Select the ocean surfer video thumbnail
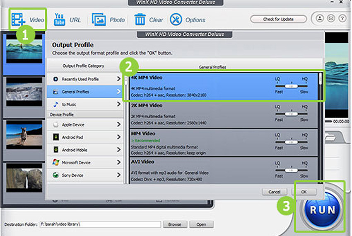This screenshot has height=236, width=352. click(x=24, y=49)
